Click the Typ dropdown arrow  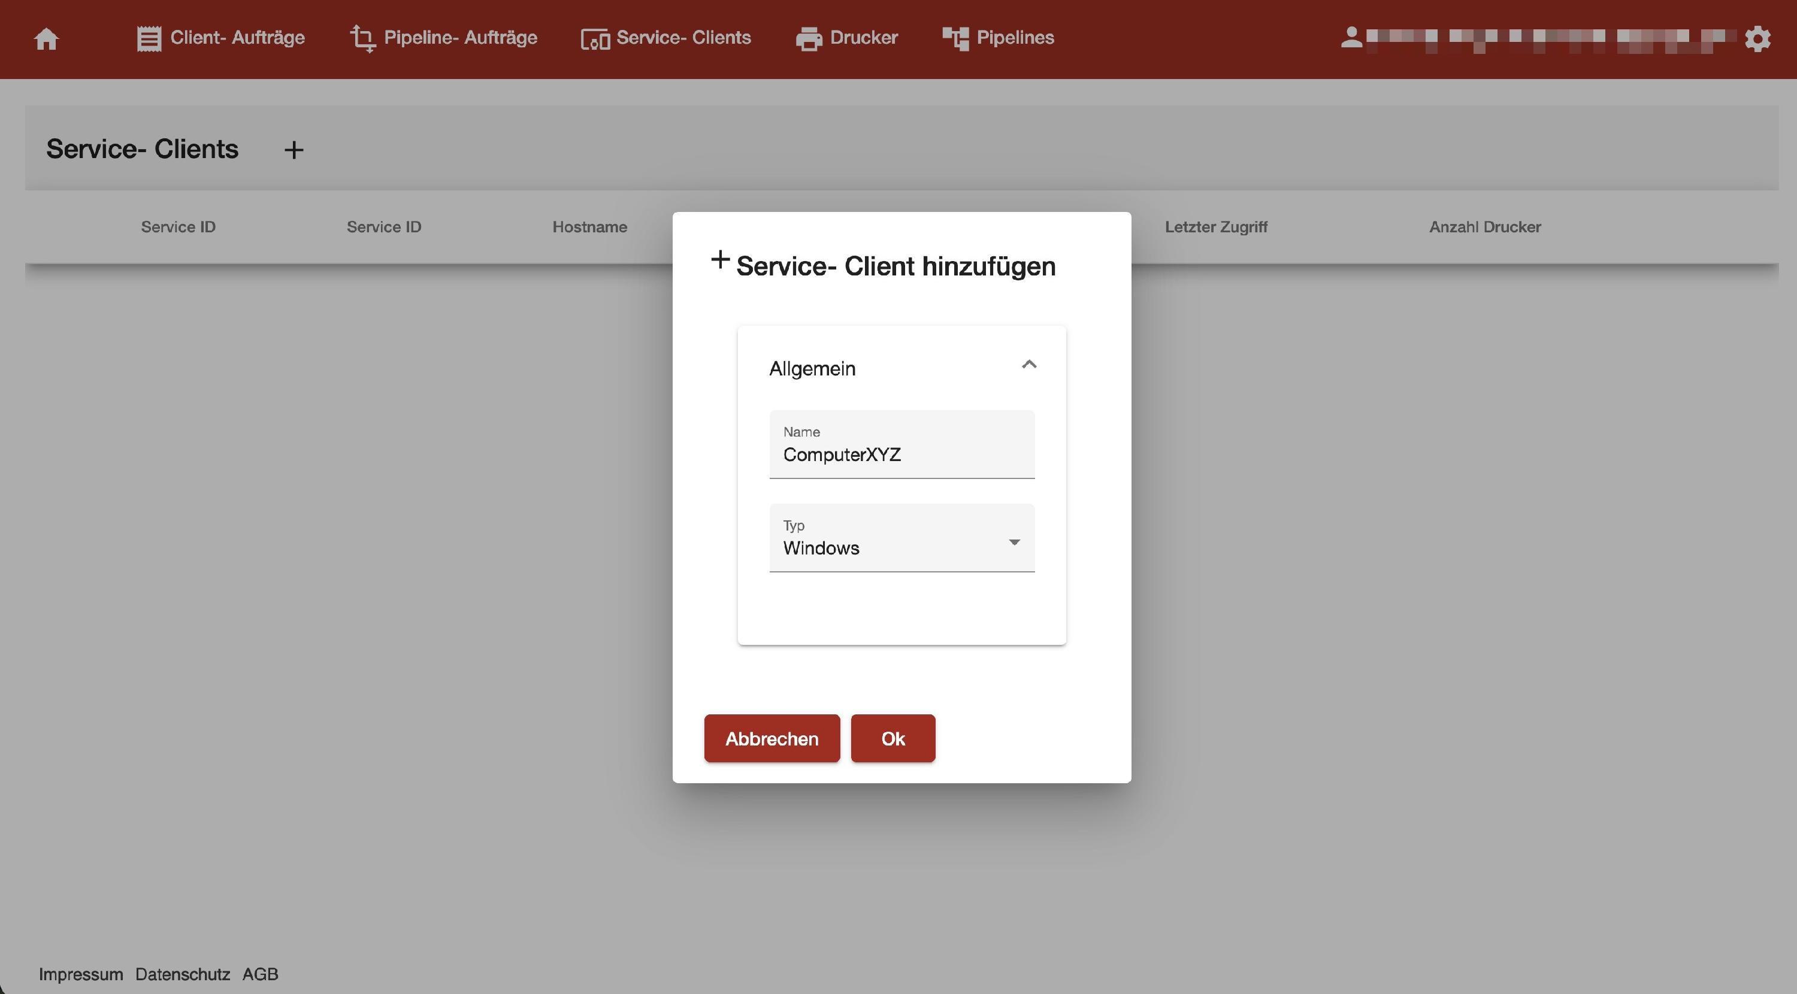coord(1014,542)
